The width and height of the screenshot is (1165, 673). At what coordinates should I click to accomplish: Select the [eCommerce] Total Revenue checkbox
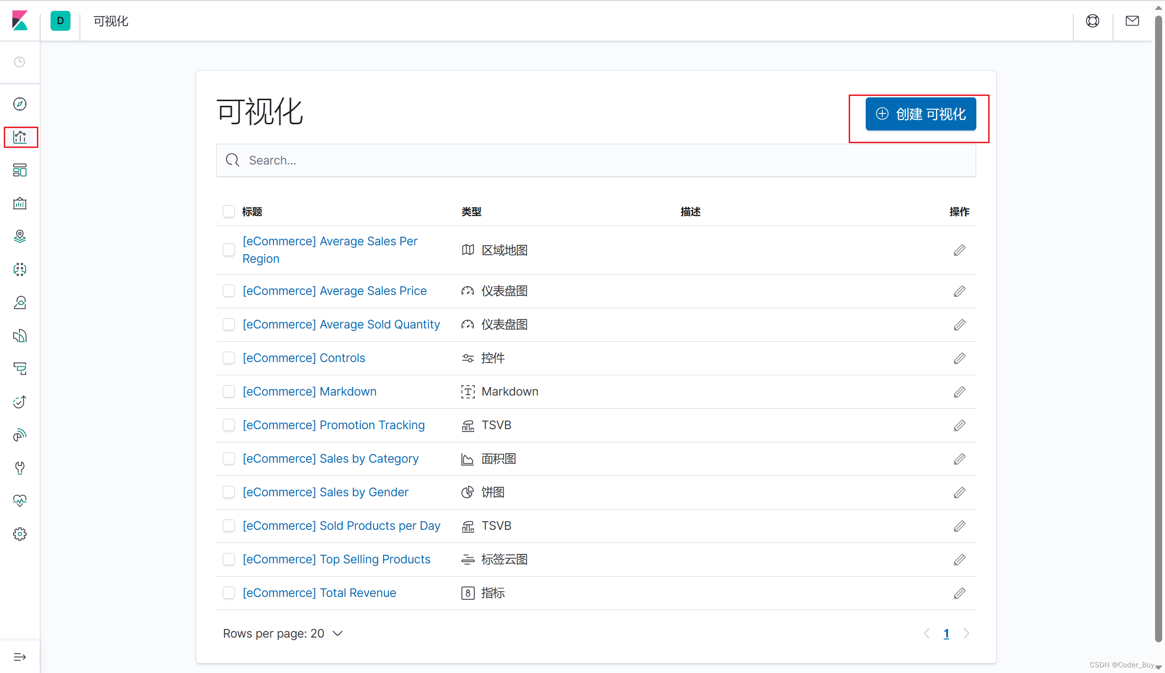pos(229,593)
